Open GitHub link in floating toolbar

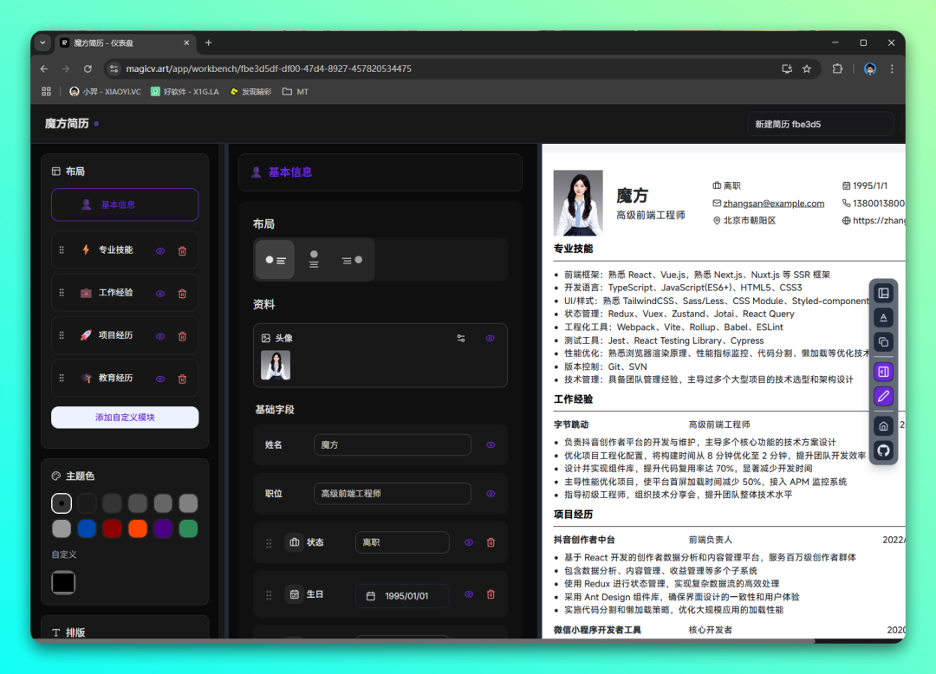tap(883, 450)
